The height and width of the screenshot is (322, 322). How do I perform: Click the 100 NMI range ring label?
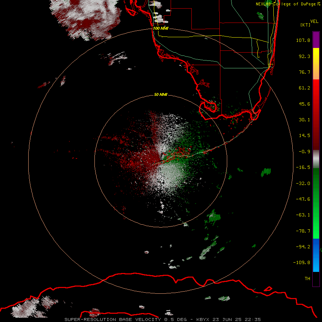(161, 28)
